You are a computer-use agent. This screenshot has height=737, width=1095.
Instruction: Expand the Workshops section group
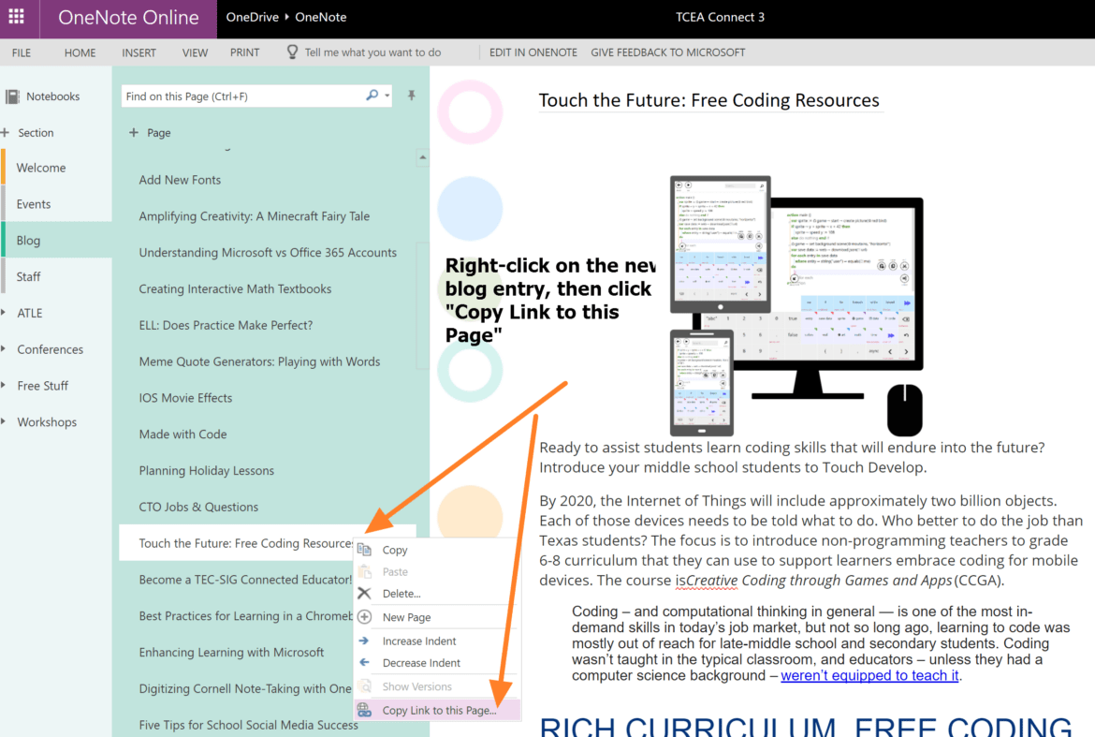point(4,421)
